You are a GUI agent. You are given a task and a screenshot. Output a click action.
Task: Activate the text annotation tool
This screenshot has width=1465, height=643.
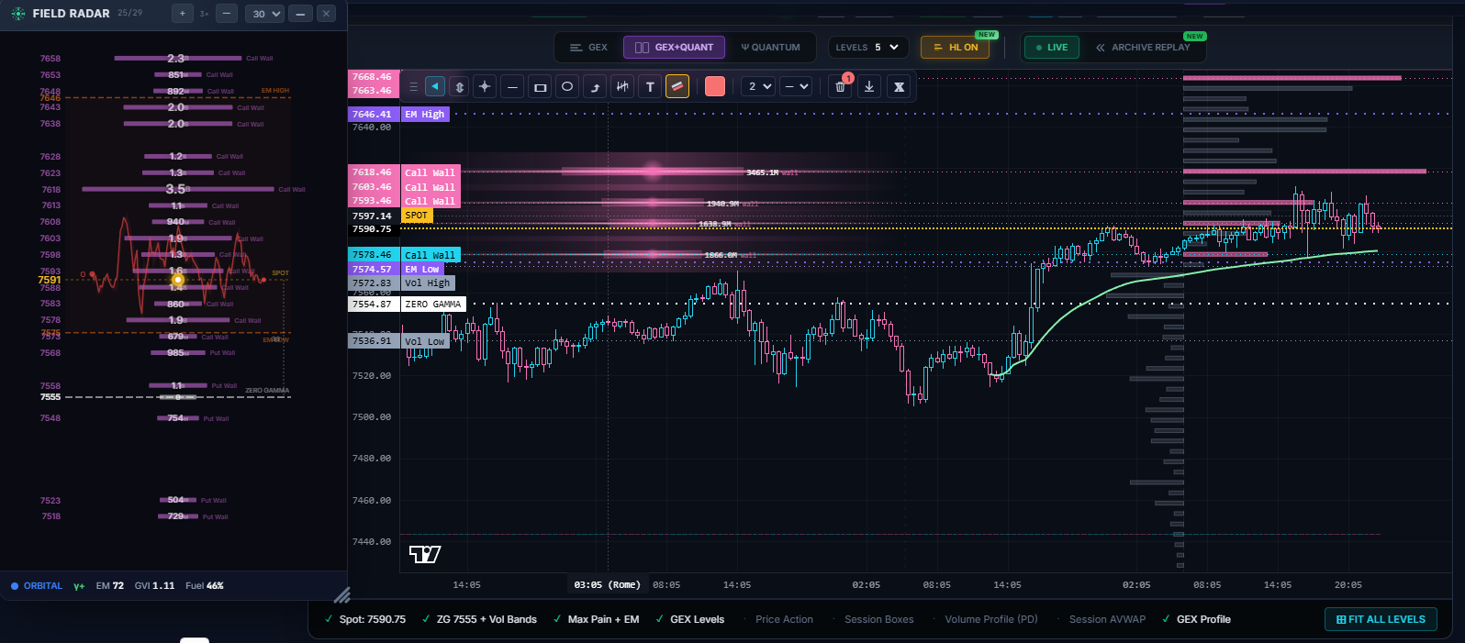click(650, 86)
